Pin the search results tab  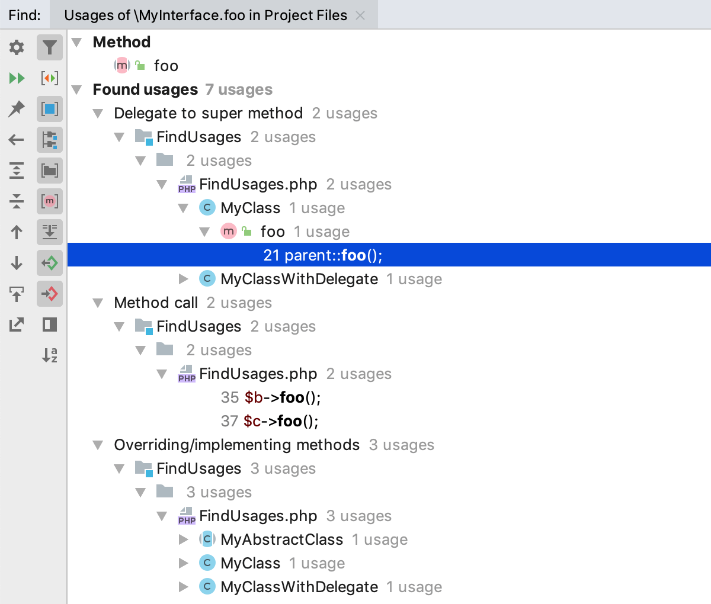tap(16, 109)
